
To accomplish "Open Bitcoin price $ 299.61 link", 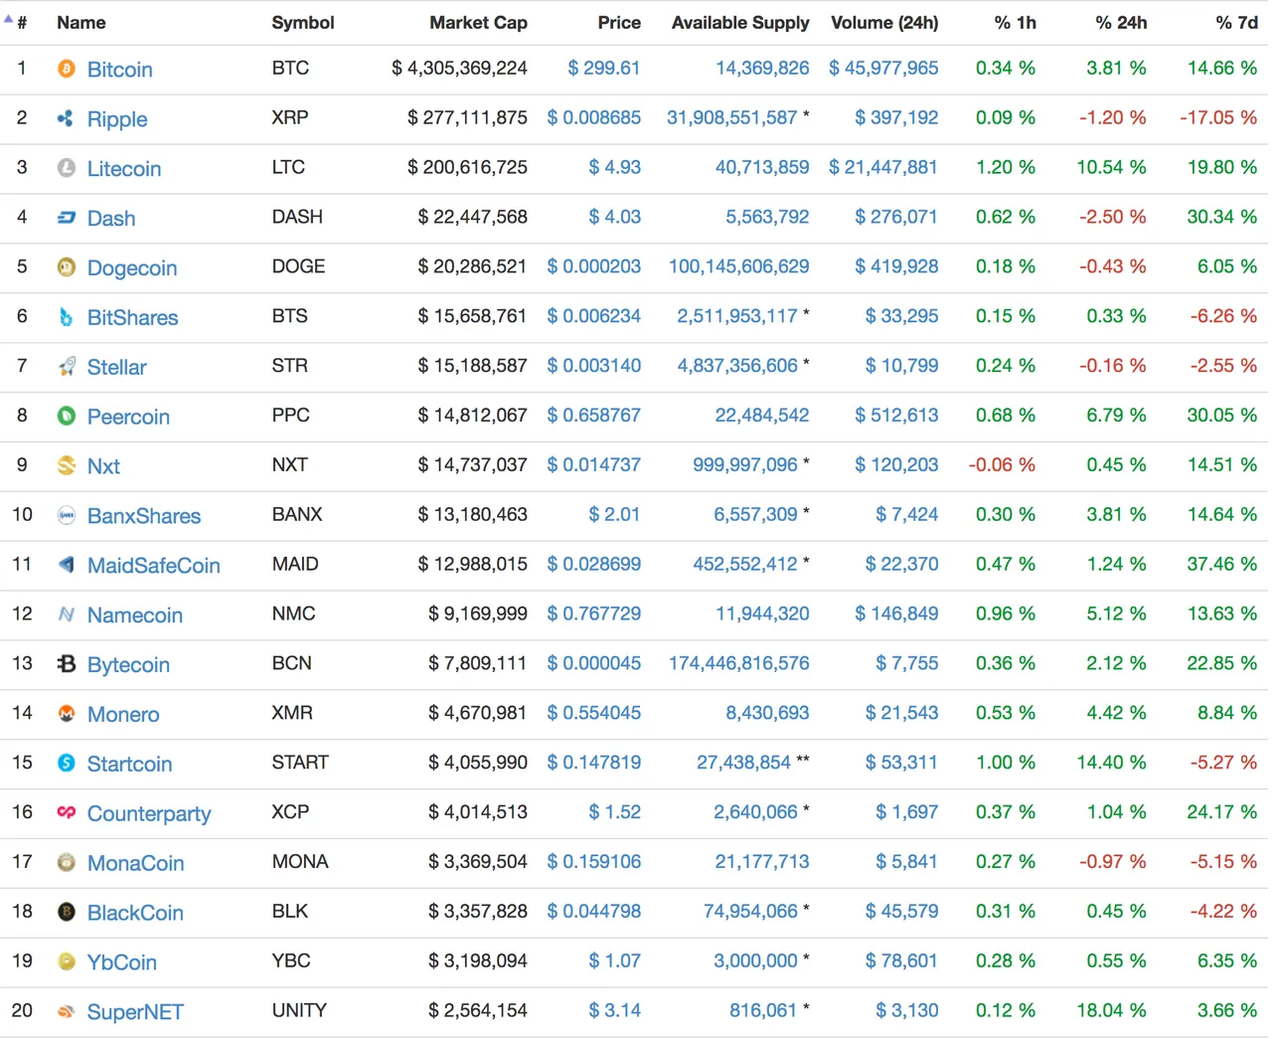I will pyautogui.click(x=604, y=68).
